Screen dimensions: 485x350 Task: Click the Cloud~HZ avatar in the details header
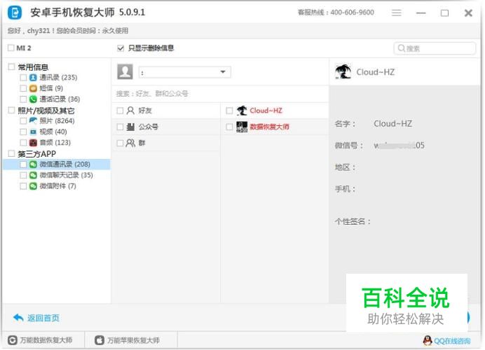343,71
